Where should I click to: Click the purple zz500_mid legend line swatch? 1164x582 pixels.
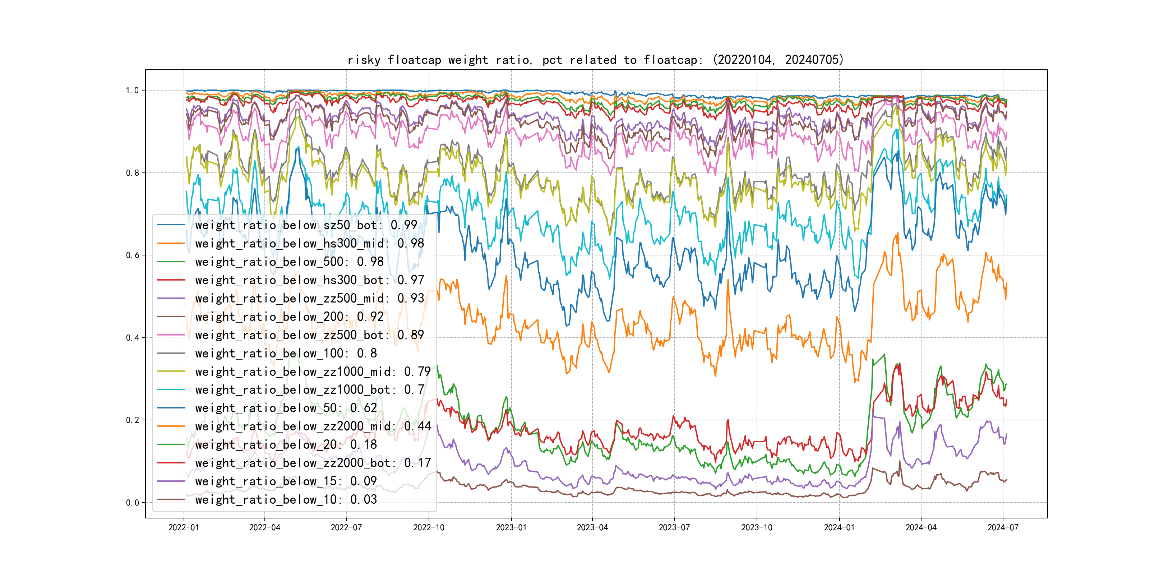(171, 298)
